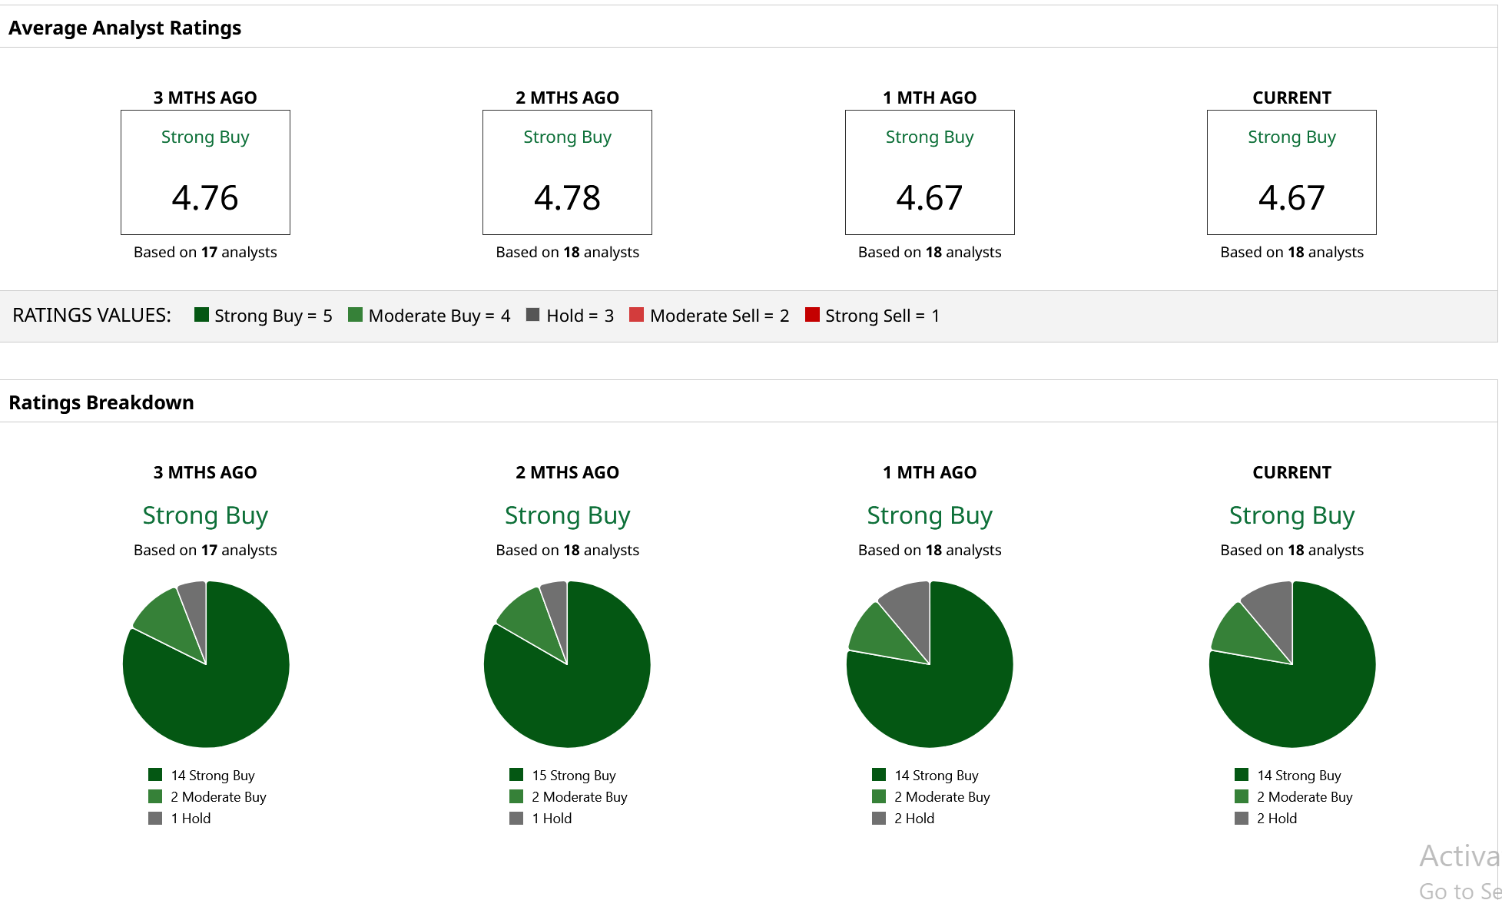Click 2 Moderate Buy icon under 1 MTH AGO
1502x900 pixels.
pos(879,796)
